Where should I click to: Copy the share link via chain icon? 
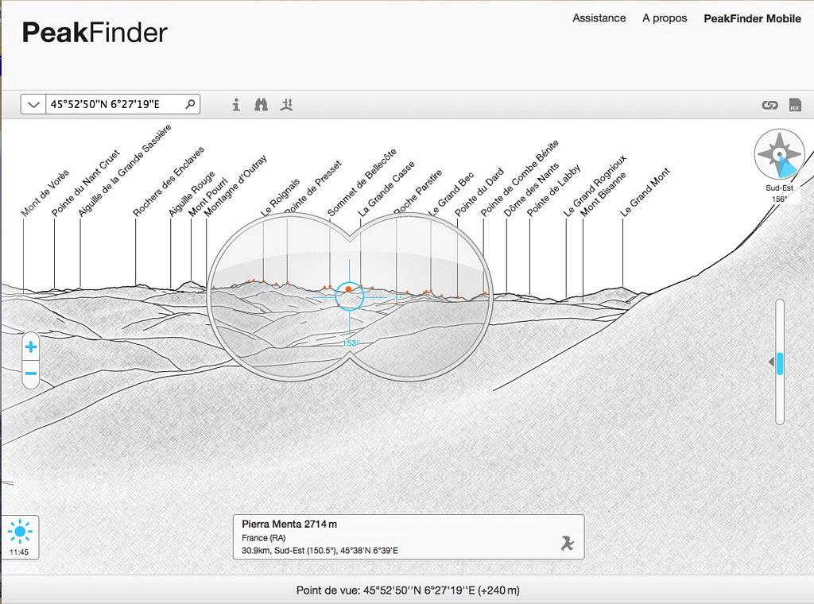coord(769,105)
